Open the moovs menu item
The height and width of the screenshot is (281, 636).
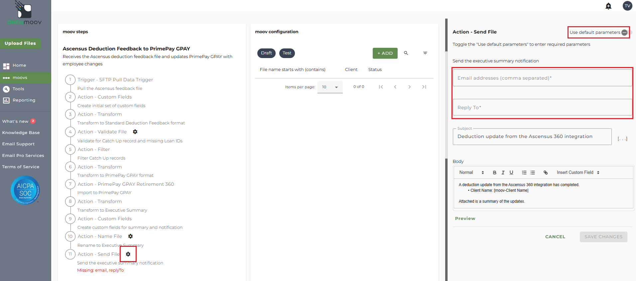tap(26, 78)
